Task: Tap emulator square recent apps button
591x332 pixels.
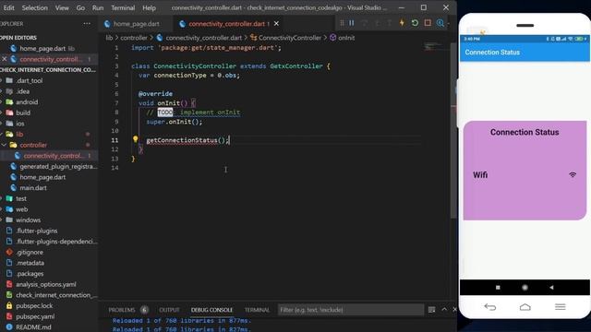Action: coord(498,287)
